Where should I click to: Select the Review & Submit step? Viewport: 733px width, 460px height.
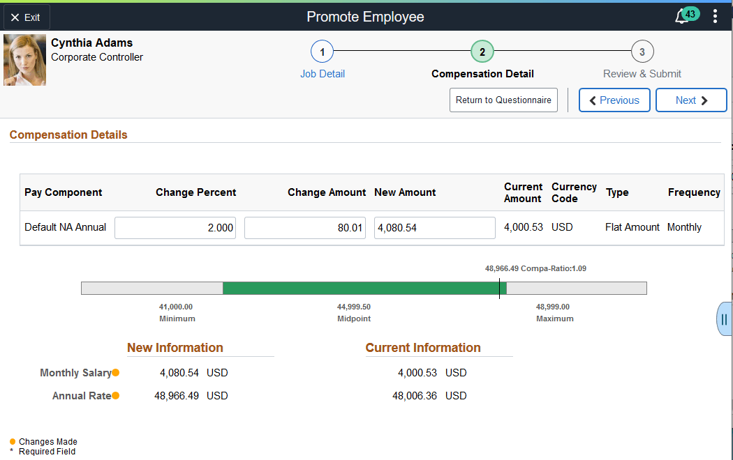coord(642,73)
